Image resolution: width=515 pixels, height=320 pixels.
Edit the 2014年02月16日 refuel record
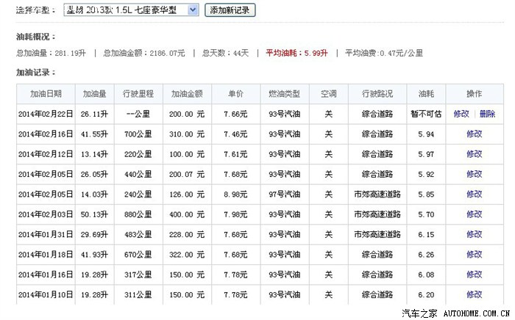[474, 134]
